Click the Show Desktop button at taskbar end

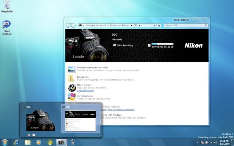coord(233,142)
